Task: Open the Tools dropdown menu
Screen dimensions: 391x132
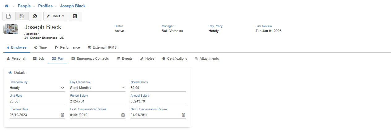Action: (55, 16)
